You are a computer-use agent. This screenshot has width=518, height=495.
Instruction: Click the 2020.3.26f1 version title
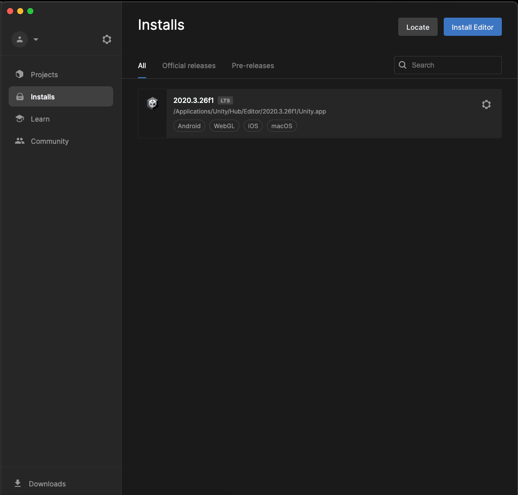tap(194, 100)
